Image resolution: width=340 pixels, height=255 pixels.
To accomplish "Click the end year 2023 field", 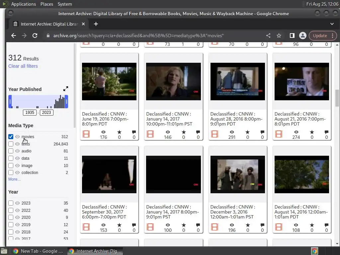I will coord(46,113).
